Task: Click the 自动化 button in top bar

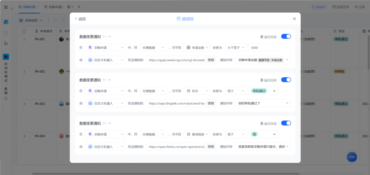Action: pyautogui.click(x=318, y=7)
